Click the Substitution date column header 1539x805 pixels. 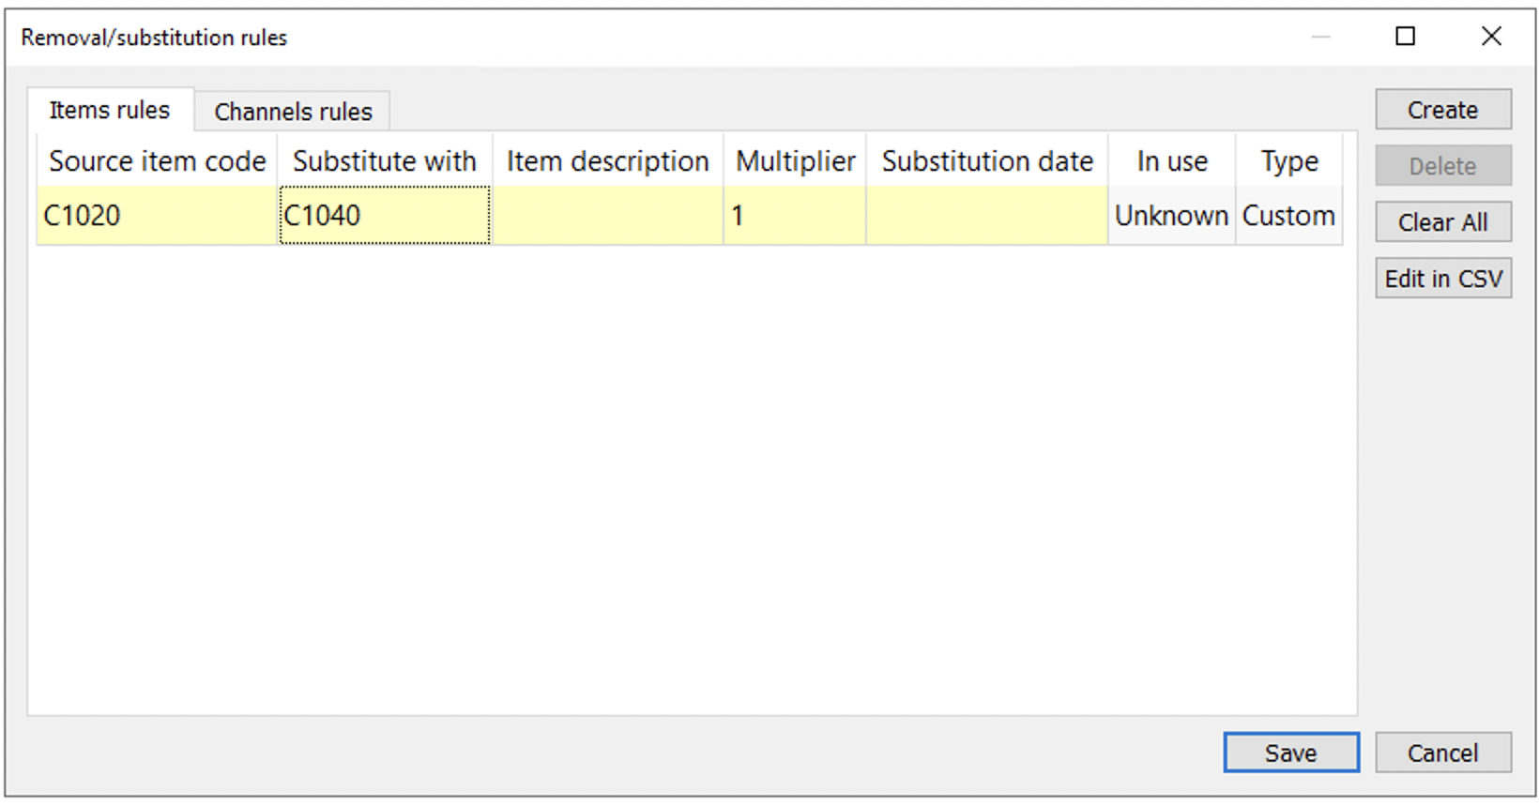pos(986,161)
